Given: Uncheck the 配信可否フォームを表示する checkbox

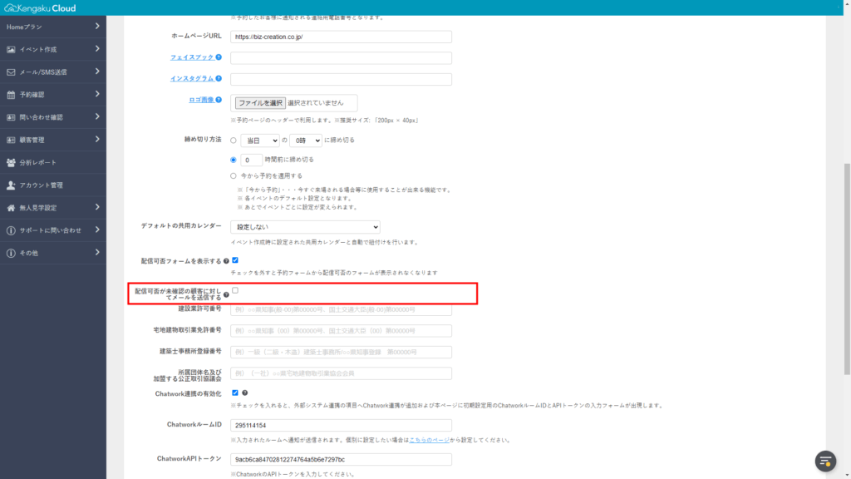Looking at the screenshot, I should [235, 260].
